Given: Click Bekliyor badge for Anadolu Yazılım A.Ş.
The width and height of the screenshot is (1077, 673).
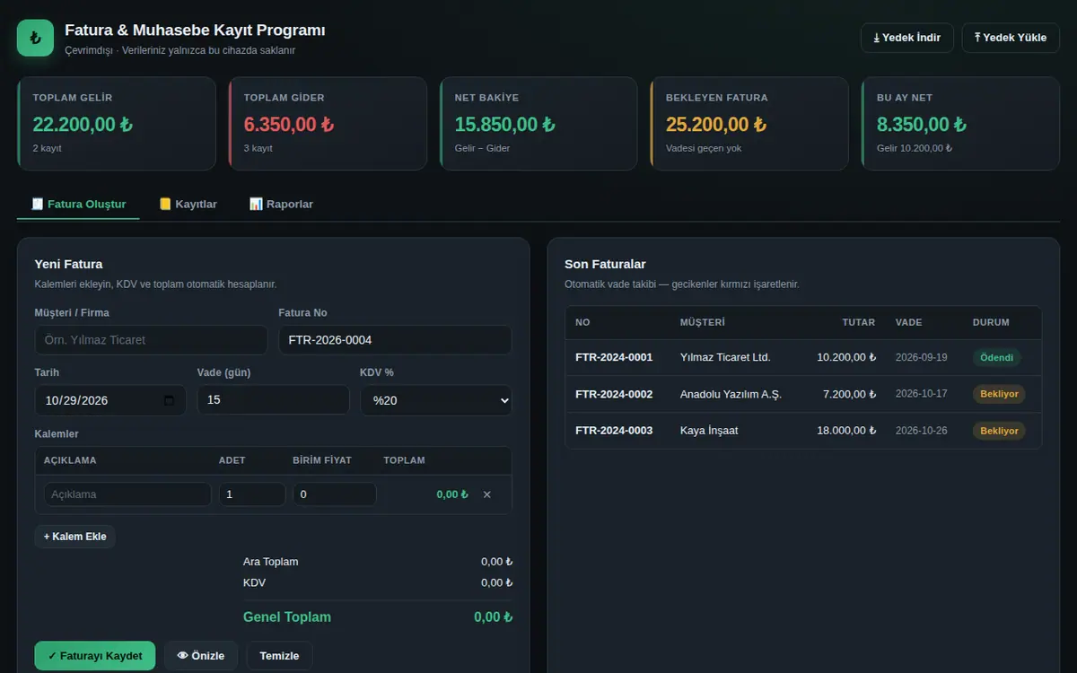Looking at the screenshot, I should pos(999,394).
